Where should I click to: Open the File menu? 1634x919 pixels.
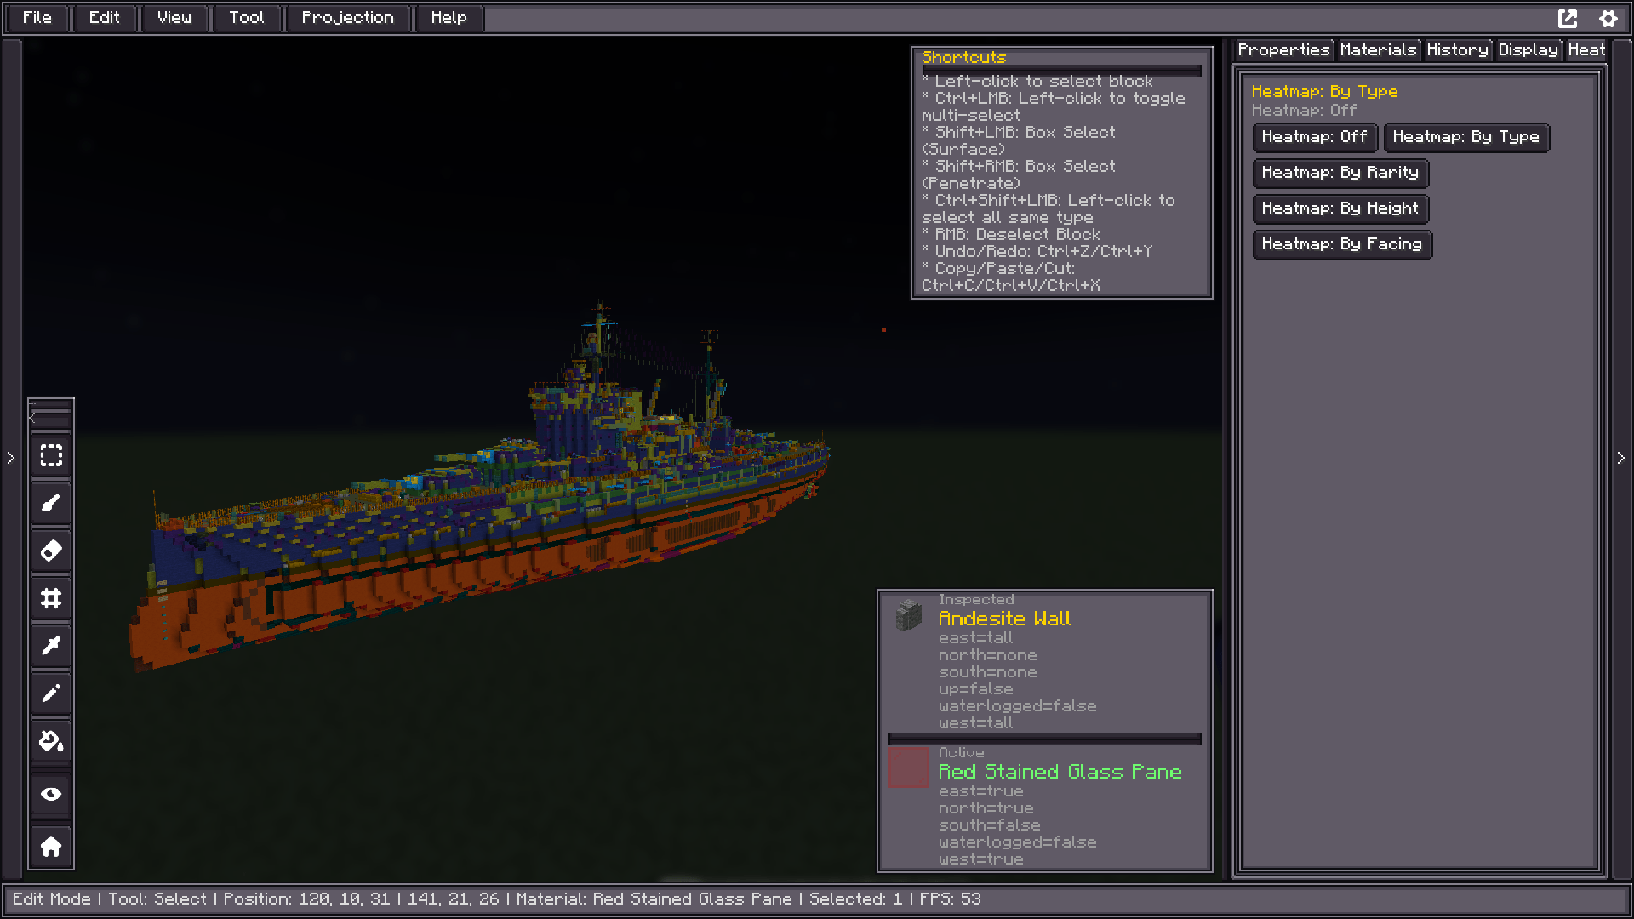pyautogui.click(x=37, y=18)
